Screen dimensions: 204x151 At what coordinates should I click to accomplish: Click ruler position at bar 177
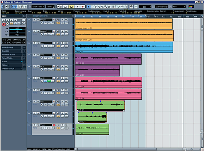[164, 16]
